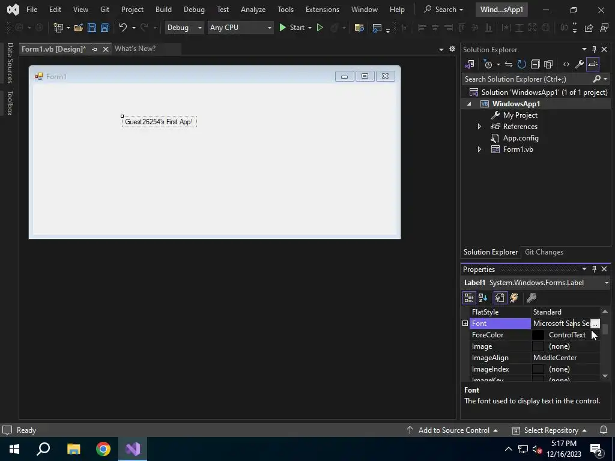
Task: Expand the Form1.vb tree node
Action: coord(479,149)
